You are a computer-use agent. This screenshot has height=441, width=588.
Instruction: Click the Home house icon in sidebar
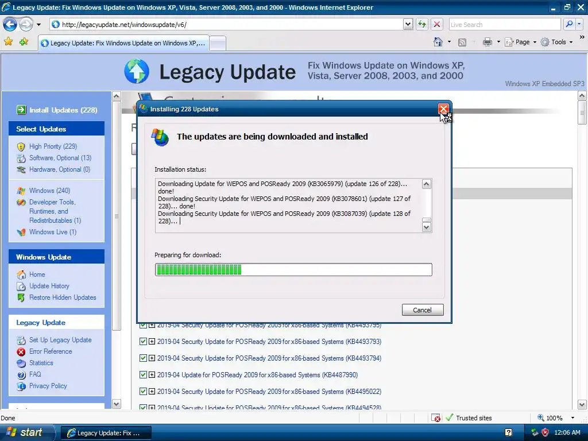point(21,274)
